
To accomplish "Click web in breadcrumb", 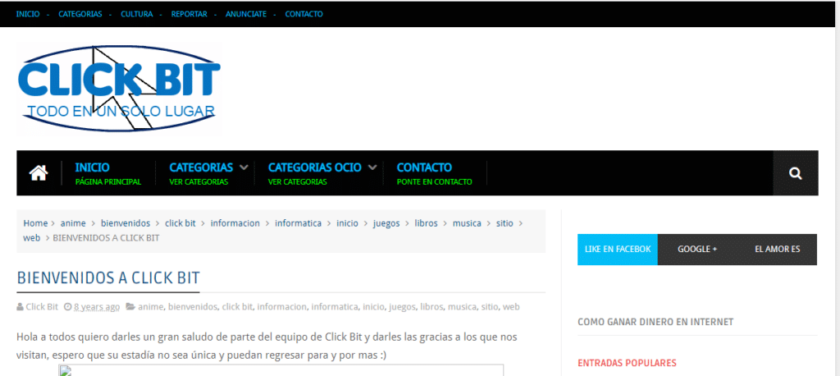I will 32,237.
